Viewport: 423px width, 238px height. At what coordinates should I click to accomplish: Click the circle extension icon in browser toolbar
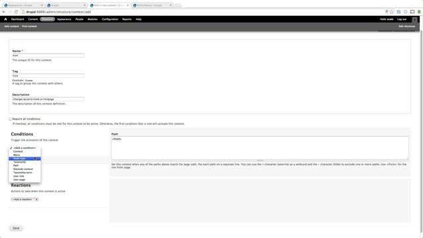(x=405, y=12)
